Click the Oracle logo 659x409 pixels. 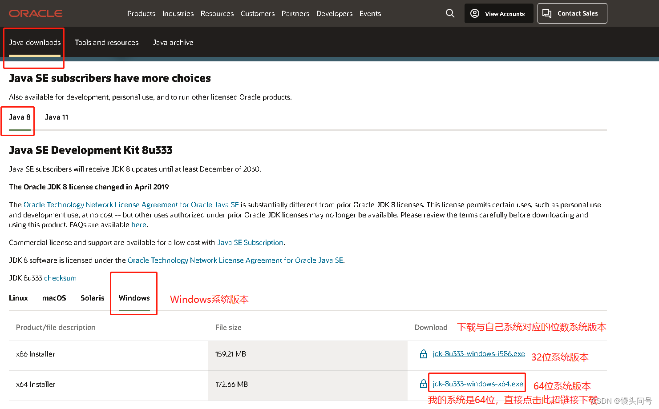36,13
